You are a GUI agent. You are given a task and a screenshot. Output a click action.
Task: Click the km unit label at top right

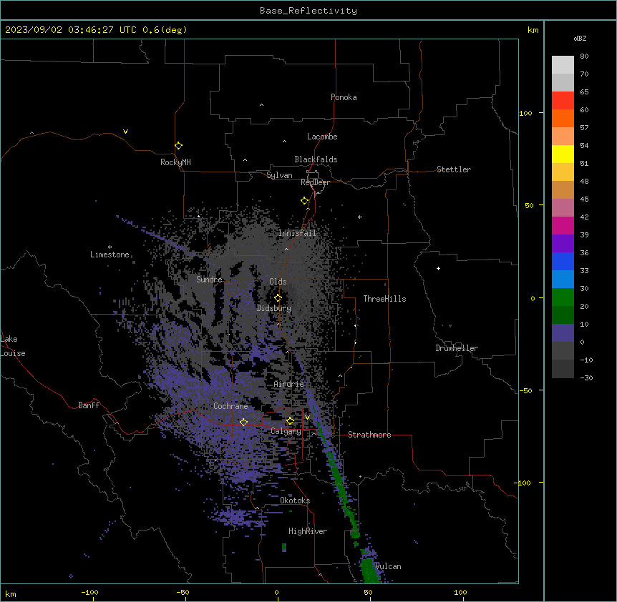[x=533, y=30]
